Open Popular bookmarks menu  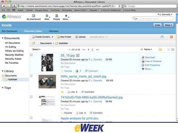94,10
